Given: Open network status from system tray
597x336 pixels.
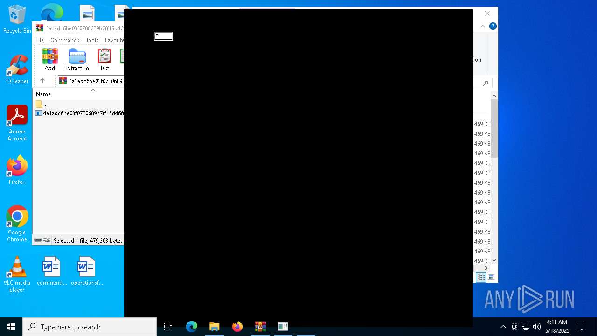Looking at the screenshot, I should [x=526, y=327].
